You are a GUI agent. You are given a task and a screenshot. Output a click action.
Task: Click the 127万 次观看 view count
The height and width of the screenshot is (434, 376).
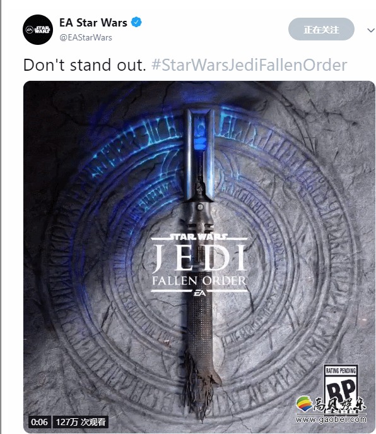[x=81, y=422]
